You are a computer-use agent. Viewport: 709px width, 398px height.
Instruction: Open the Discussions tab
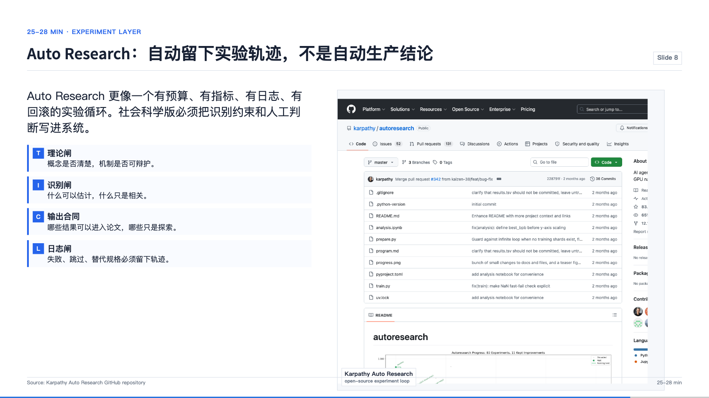(x=475, y=144)
